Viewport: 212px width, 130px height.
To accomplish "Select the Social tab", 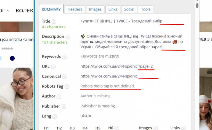I will [129, 9].
